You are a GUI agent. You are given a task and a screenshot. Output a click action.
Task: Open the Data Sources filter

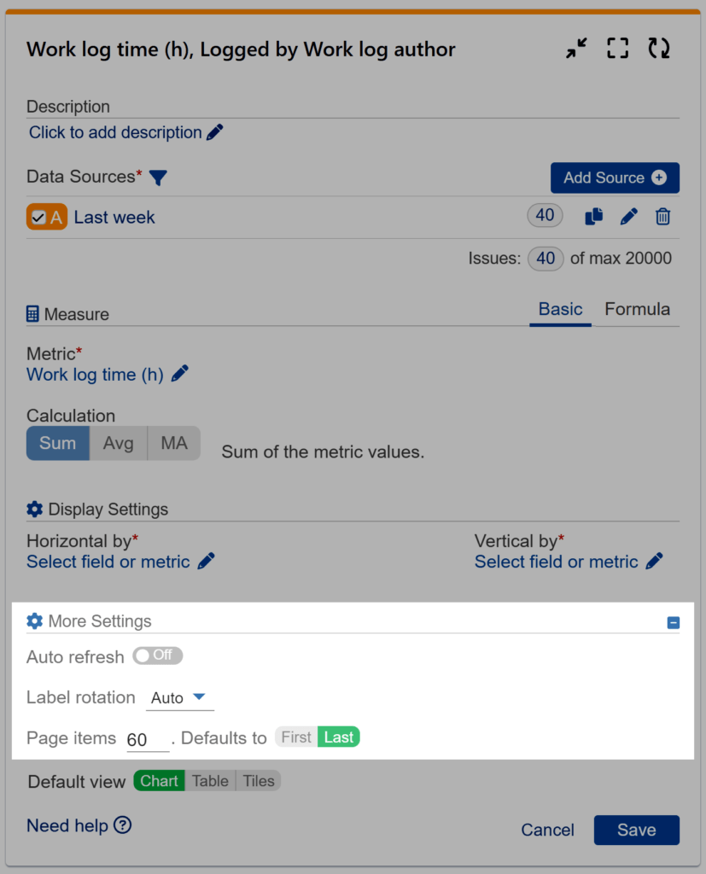click(x=158, y=176)
